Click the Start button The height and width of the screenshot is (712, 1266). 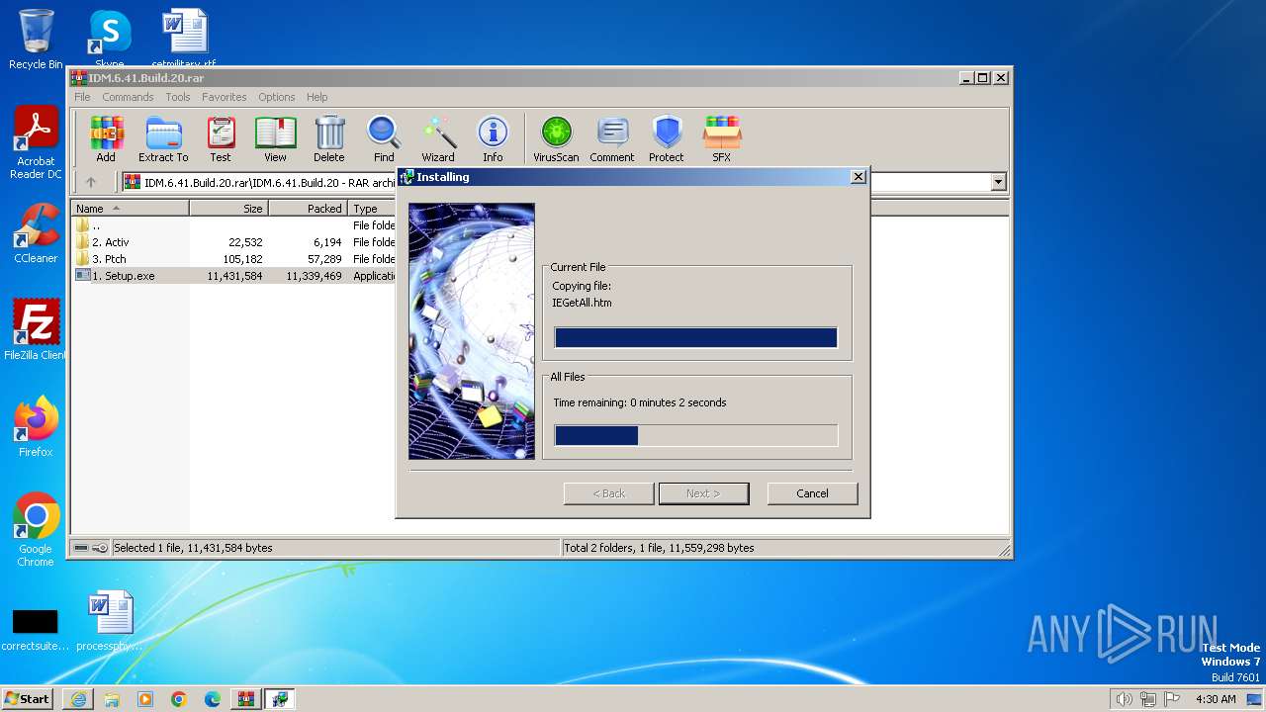coord(28,699)
